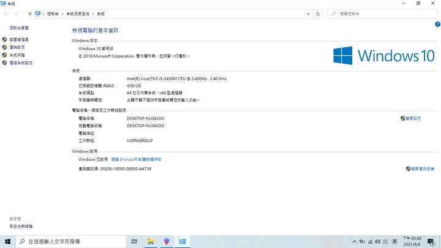This screenshot has height=248, width=441.
Task: Click the shield icon beside 變更設定
Action: [x=402, y=118]
